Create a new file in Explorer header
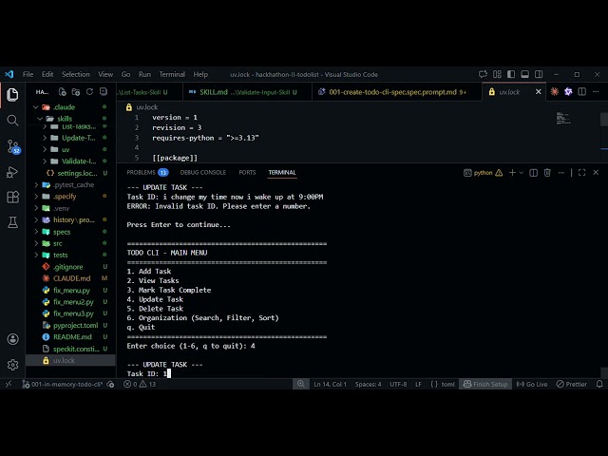Screen dimensions: 608x456 click(x=62, y=92)
